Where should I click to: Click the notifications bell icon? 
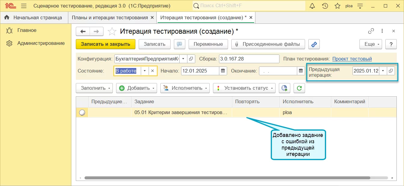pos(312,6)
